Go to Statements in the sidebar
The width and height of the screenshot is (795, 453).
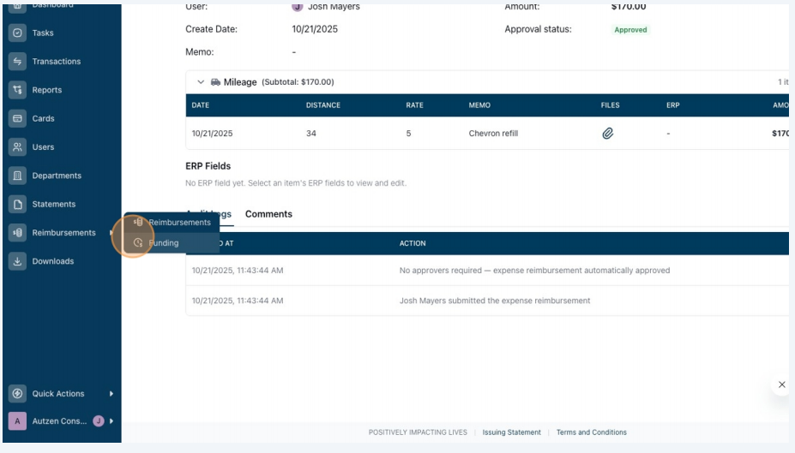click(x=54, y=205)
